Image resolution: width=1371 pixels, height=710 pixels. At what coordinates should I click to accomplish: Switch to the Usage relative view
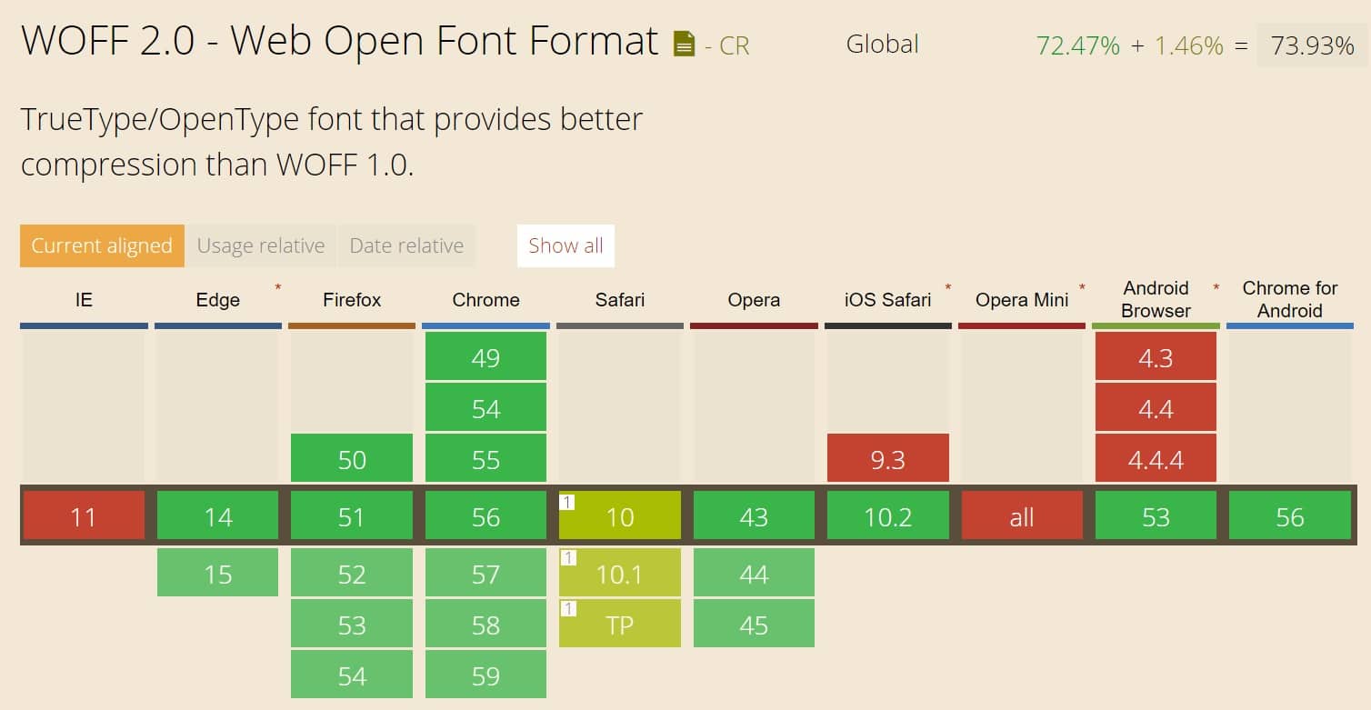coord(260,245)
